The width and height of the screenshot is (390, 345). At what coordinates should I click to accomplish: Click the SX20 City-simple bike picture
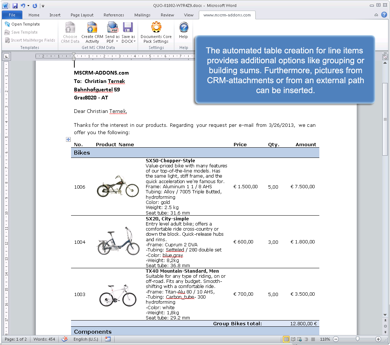coord(118,241)
